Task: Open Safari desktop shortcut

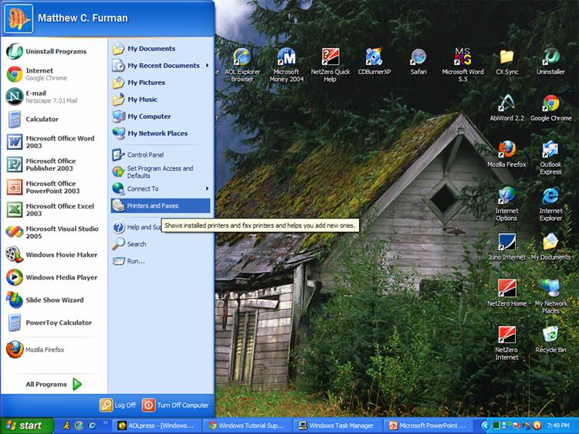Action: click(x=418, y=61)
